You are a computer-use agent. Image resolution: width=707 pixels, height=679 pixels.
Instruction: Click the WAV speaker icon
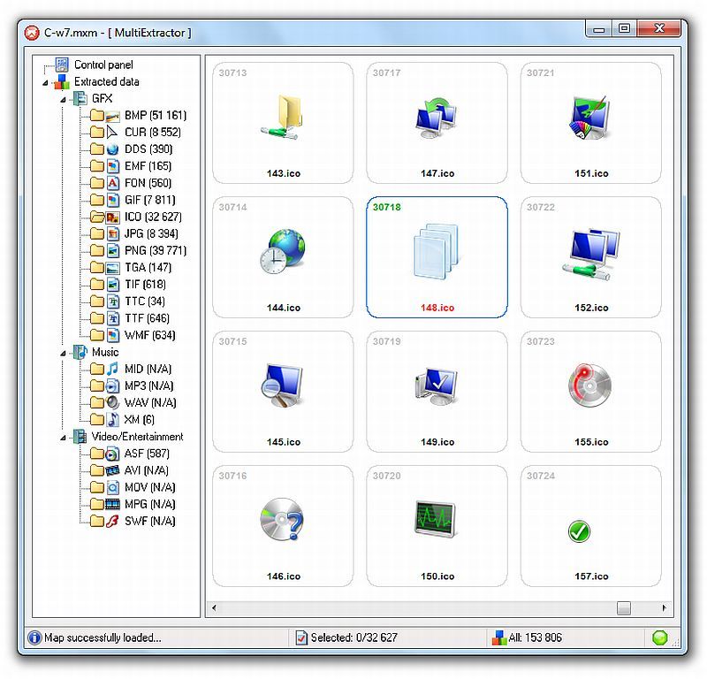tap(113, 403)
